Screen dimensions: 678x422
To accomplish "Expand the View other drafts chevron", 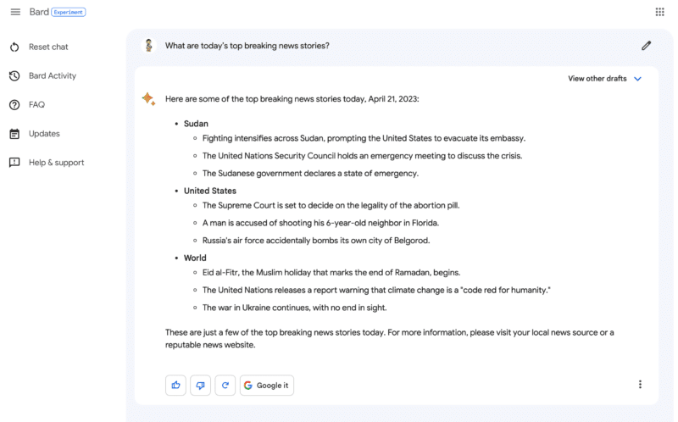I will tap(638, 79).
